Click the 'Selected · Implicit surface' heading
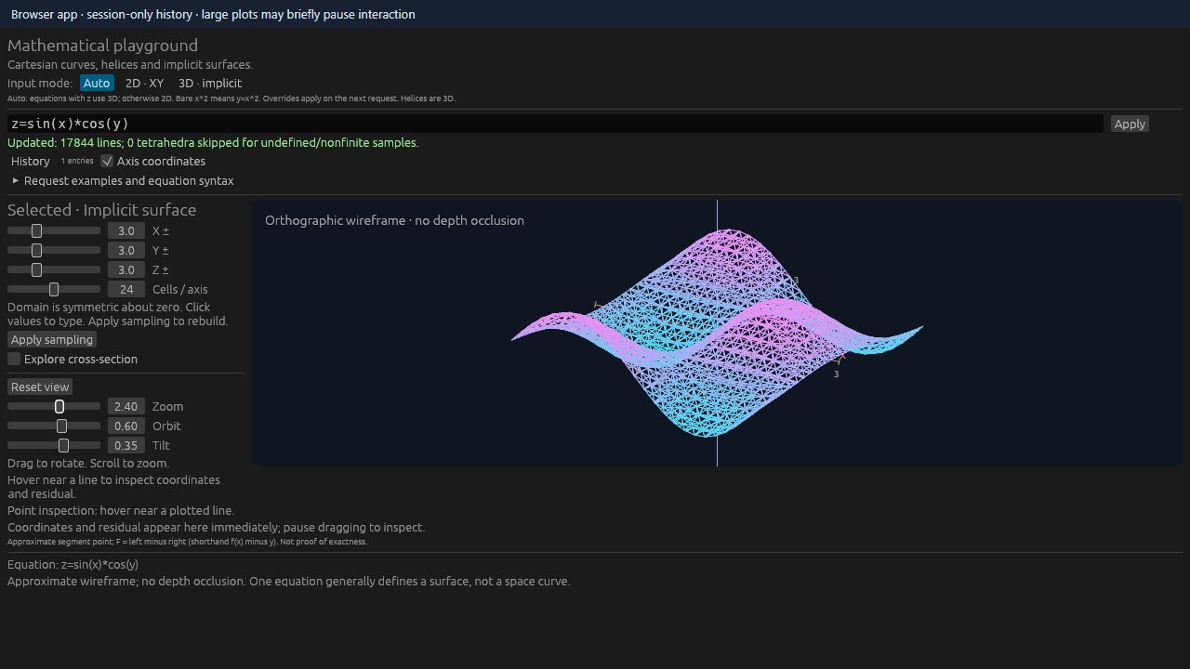The image size is (1190, 669). click(x=102, y=209)
